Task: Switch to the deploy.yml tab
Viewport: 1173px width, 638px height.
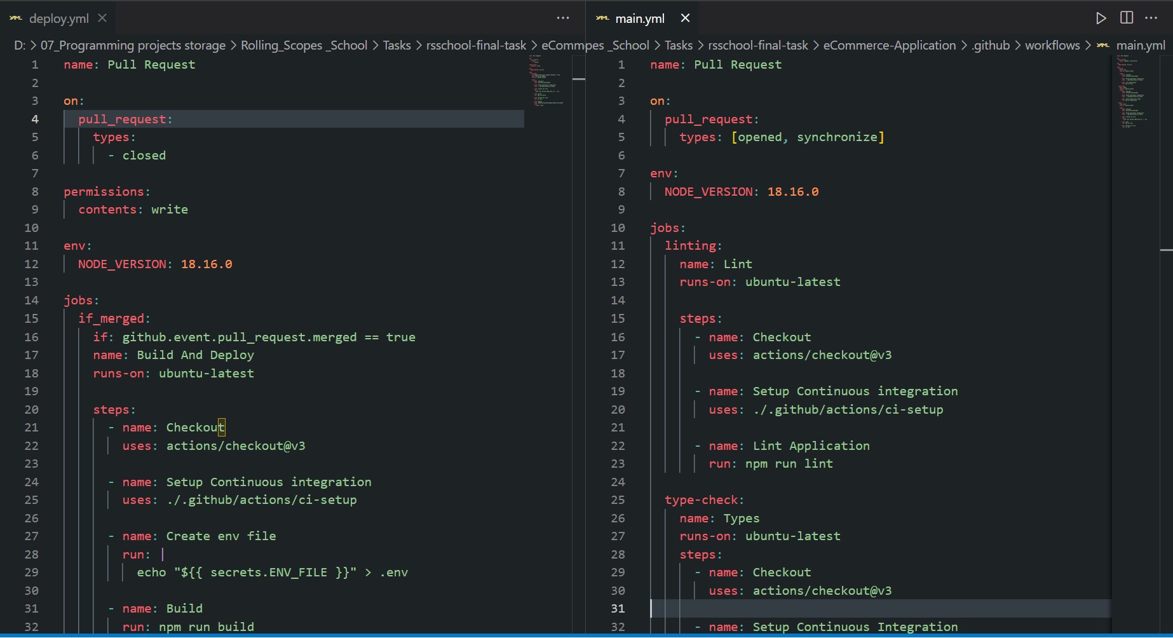Action: [58, 18]
